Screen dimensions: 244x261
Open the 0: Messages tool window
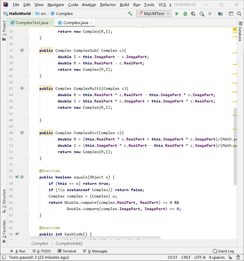coord(95,251)
